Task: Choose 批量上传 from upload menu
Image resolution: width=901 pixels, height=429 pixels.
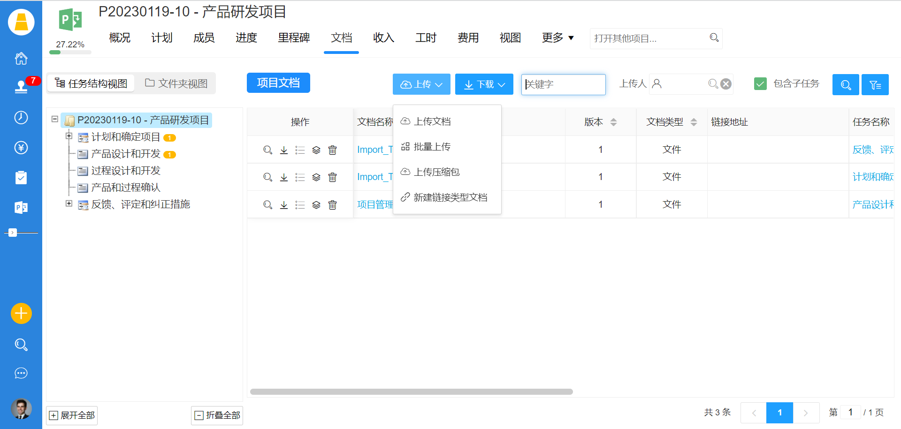Action: tap(432, 147)
